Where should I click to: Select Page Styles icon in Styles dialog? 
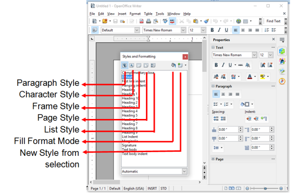[x=146, y=65]
